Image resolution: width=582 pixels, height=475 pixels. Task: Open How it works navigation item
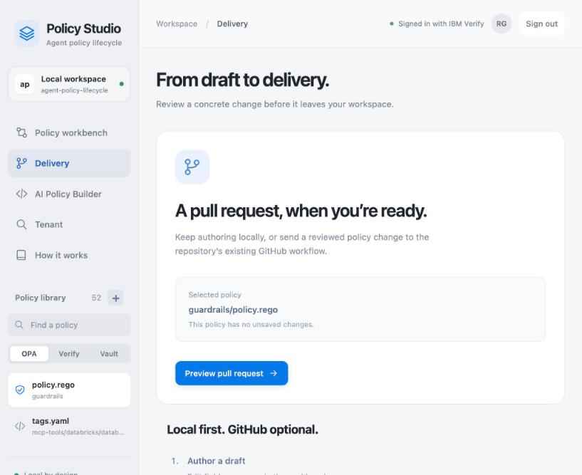tap(69, 256)
